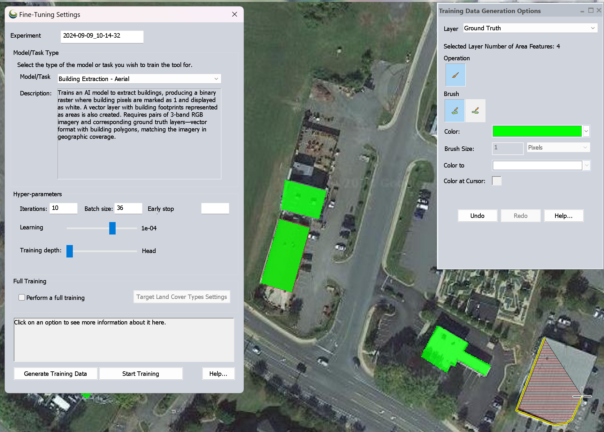The width and height of the screenshot is (604, 432).
Task: Click the model Description text box
Action: pos(139,134)
